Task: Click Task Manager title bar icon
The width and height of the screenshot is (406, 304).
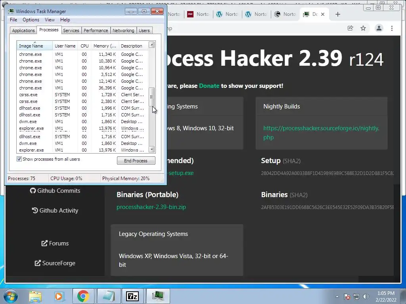Action: 11,11
